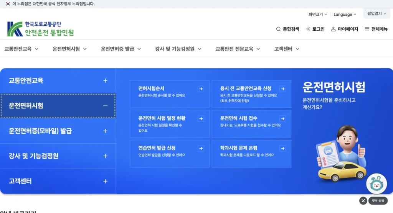Image resolution: width=393 pixels, height=213 pixels.
Task: Expand 교통안전교육 plus icon in side panel
Action: 105,80
